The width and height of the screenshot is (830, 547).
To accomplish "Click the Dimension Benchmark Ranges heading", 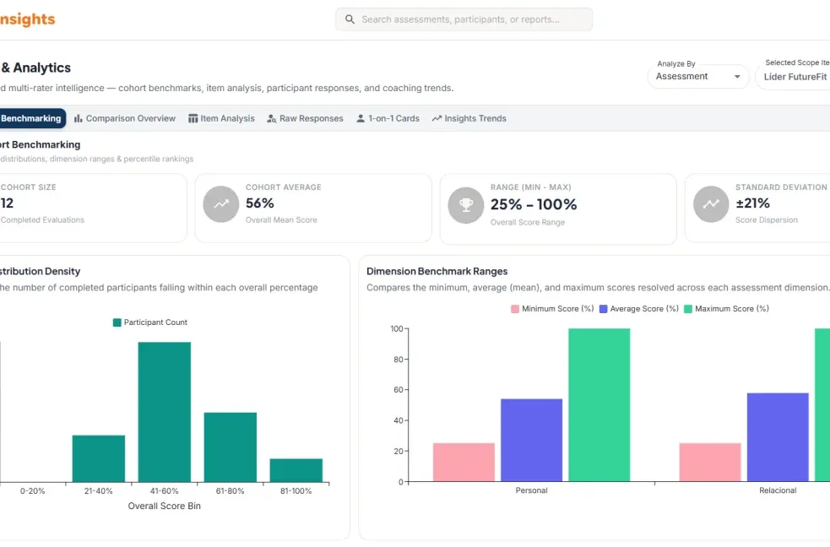I will coord(437,271).
